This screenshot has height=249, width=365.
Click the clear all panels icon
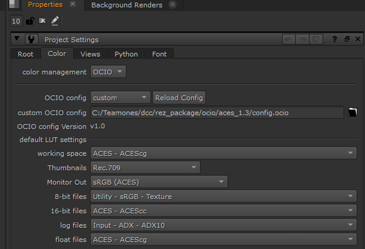pos(42,21)
